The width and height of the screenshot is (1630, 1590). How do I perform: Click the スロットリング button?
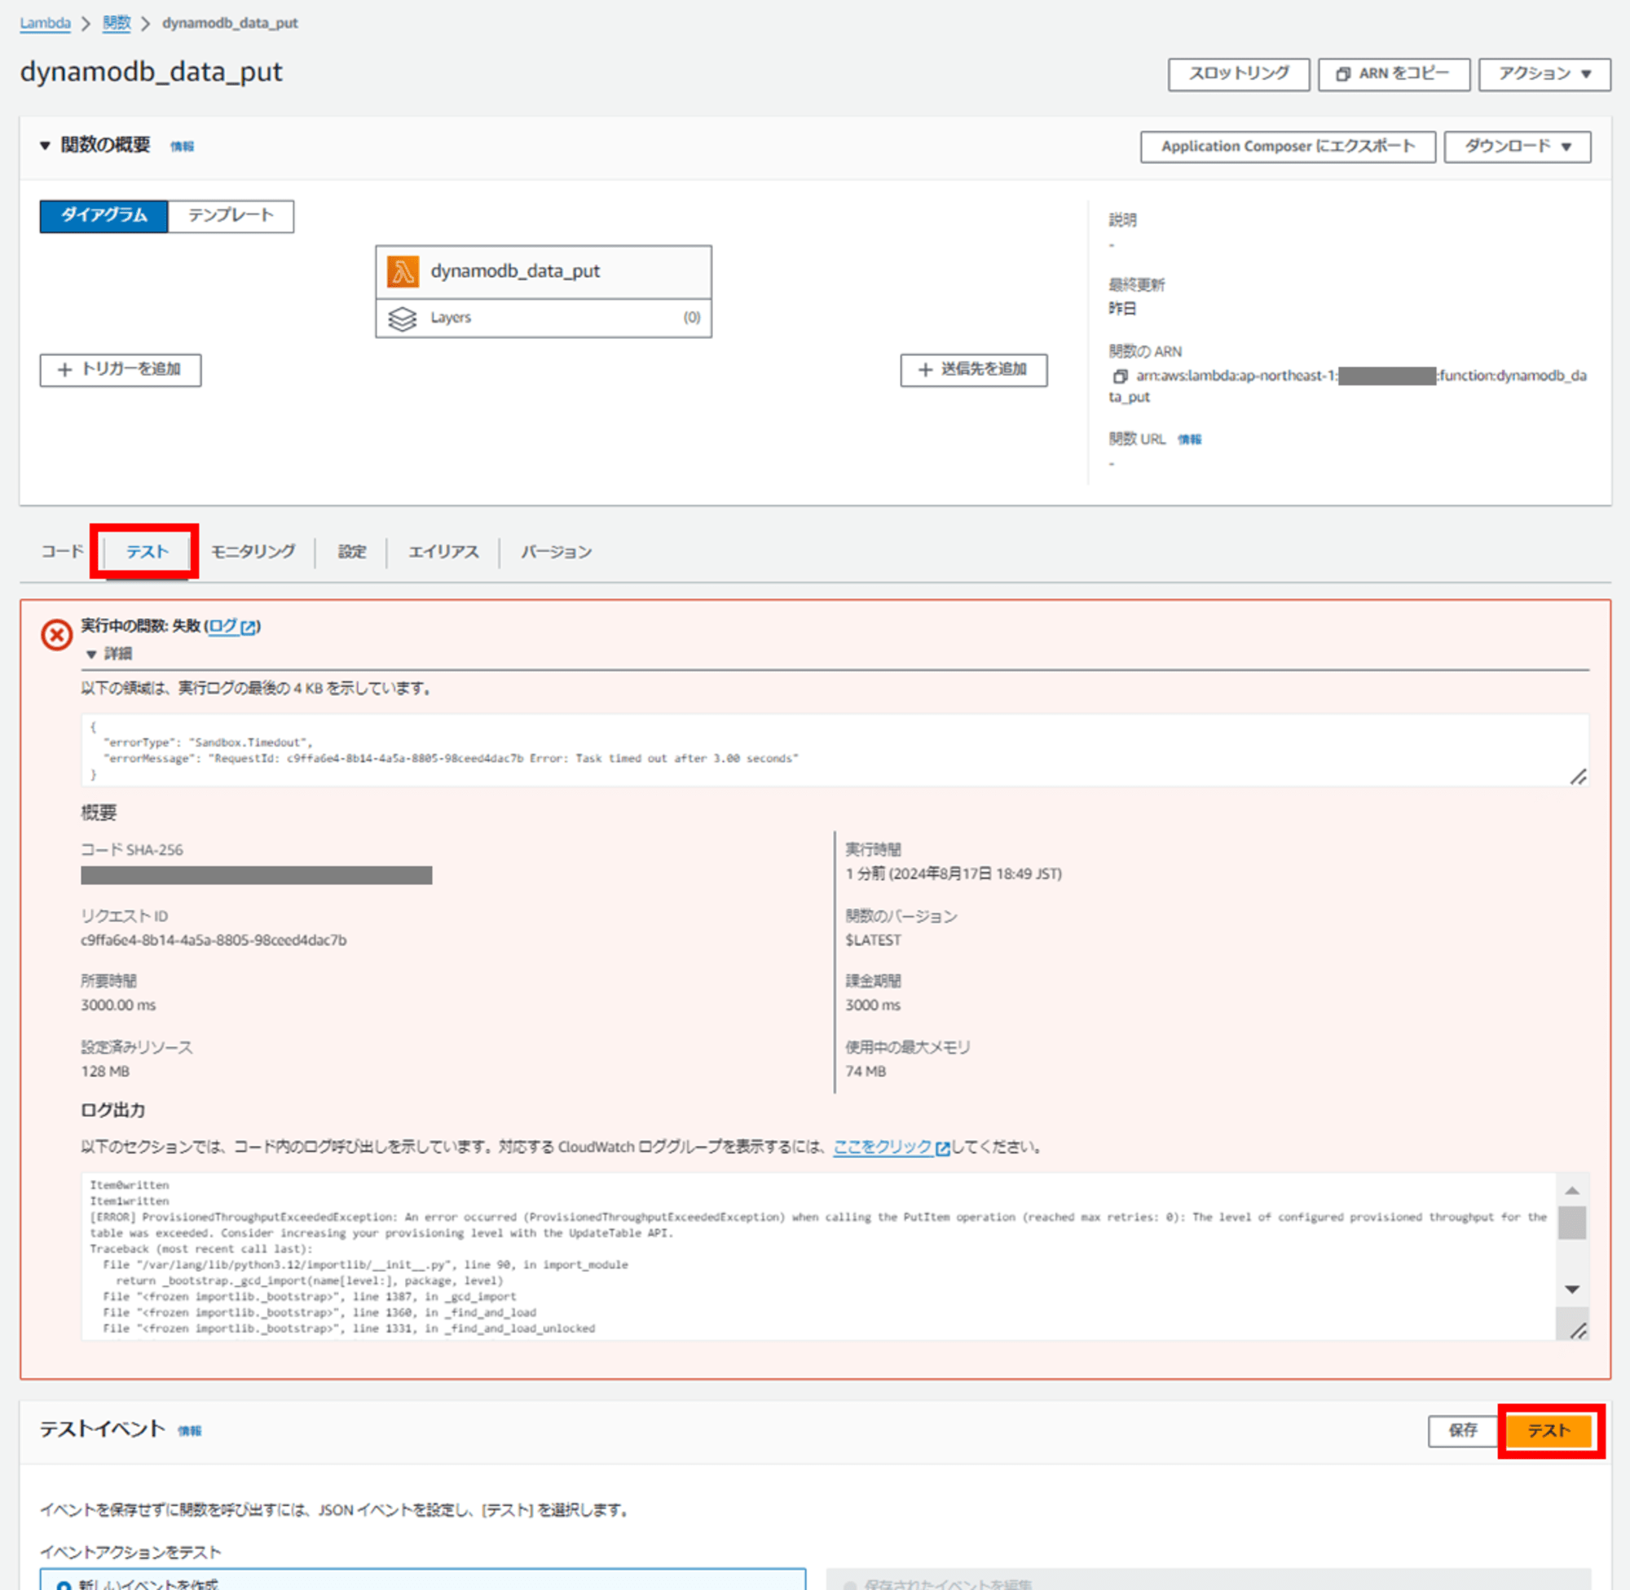[1238, 73]
